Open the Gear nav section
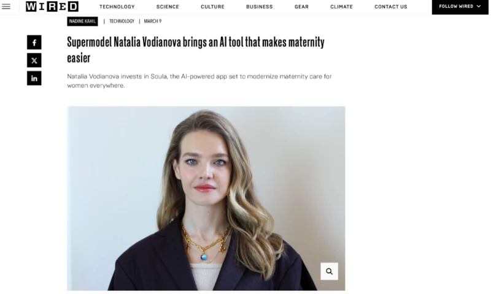Screen dimensions: 491x294 tap(301, 7)
